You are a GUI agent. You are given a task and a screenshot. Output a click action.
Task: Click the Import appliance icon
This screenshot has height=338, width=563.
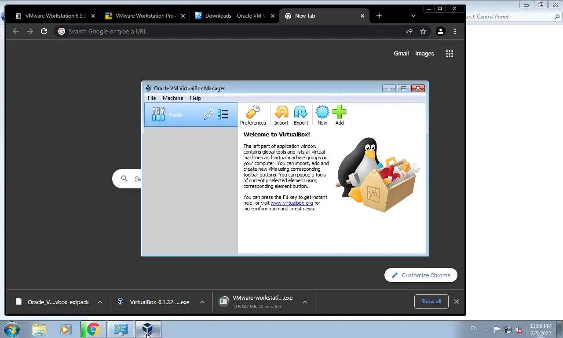pos(281,115)
